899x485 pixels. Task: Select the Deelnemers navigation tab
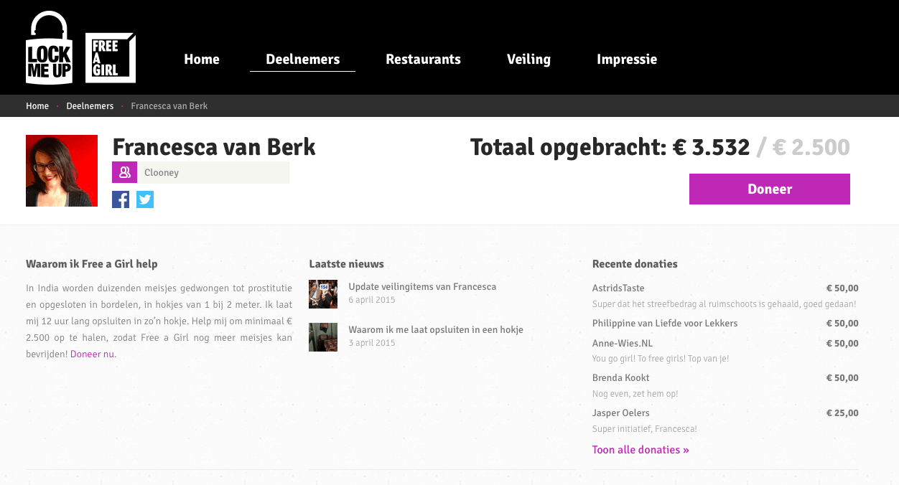tap(302, 60)
